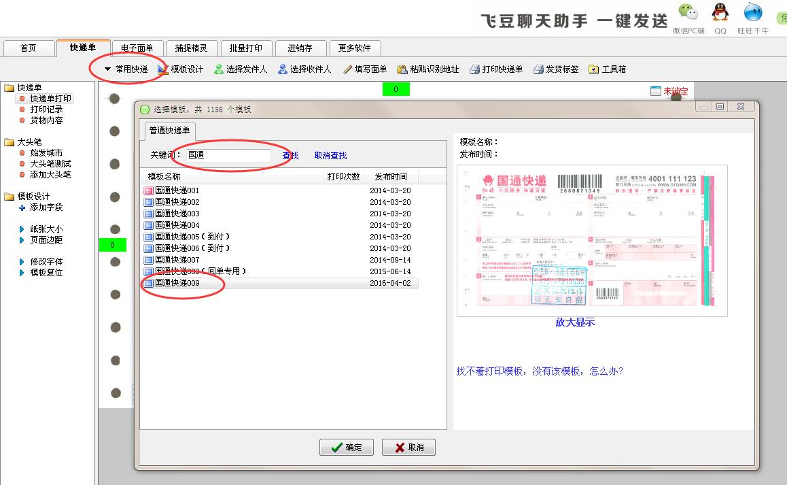Click 粘贴识别地址 in the toolbar

[428, 69]
